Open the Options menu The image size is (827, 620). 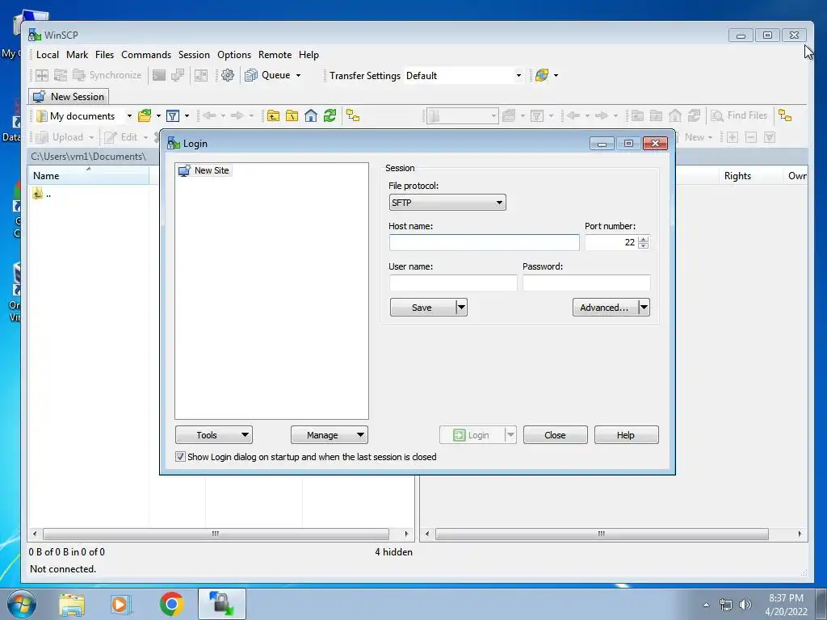234,55
